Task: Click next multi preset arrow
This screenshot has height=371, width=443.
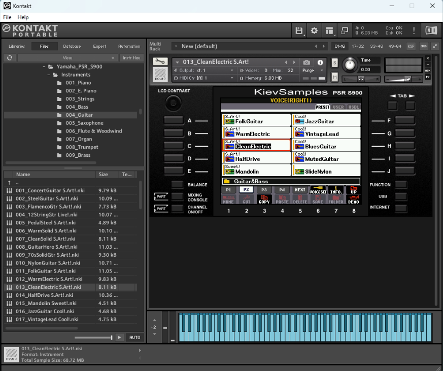Action: [324, 46]
